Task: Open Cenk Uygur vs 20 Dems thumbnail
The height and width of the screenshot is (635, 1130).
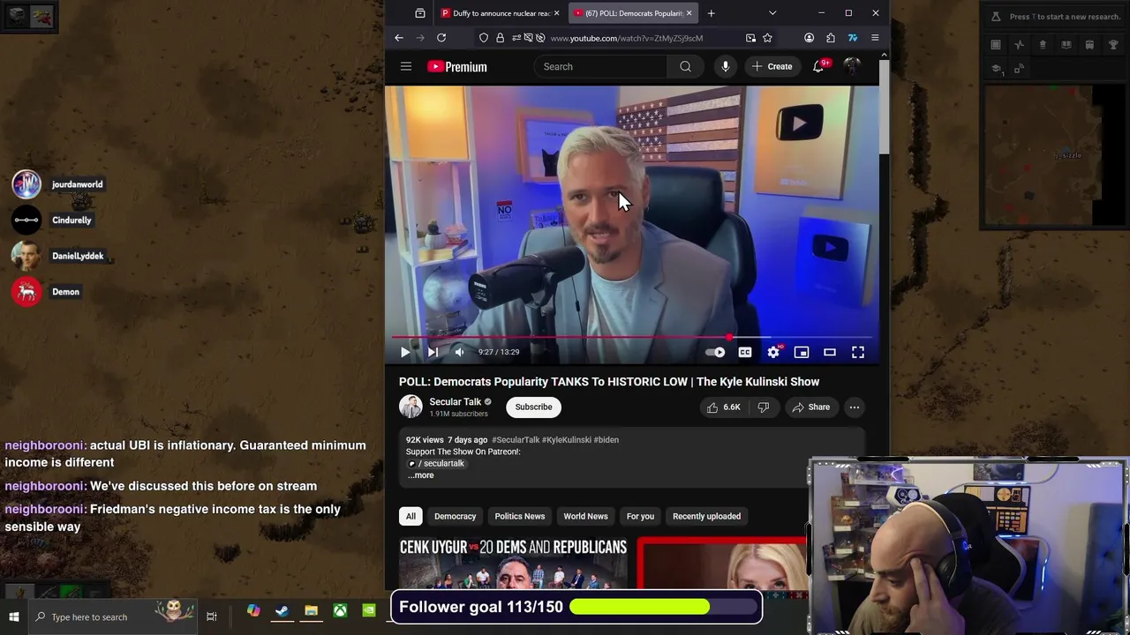Action: click(513, 563)
